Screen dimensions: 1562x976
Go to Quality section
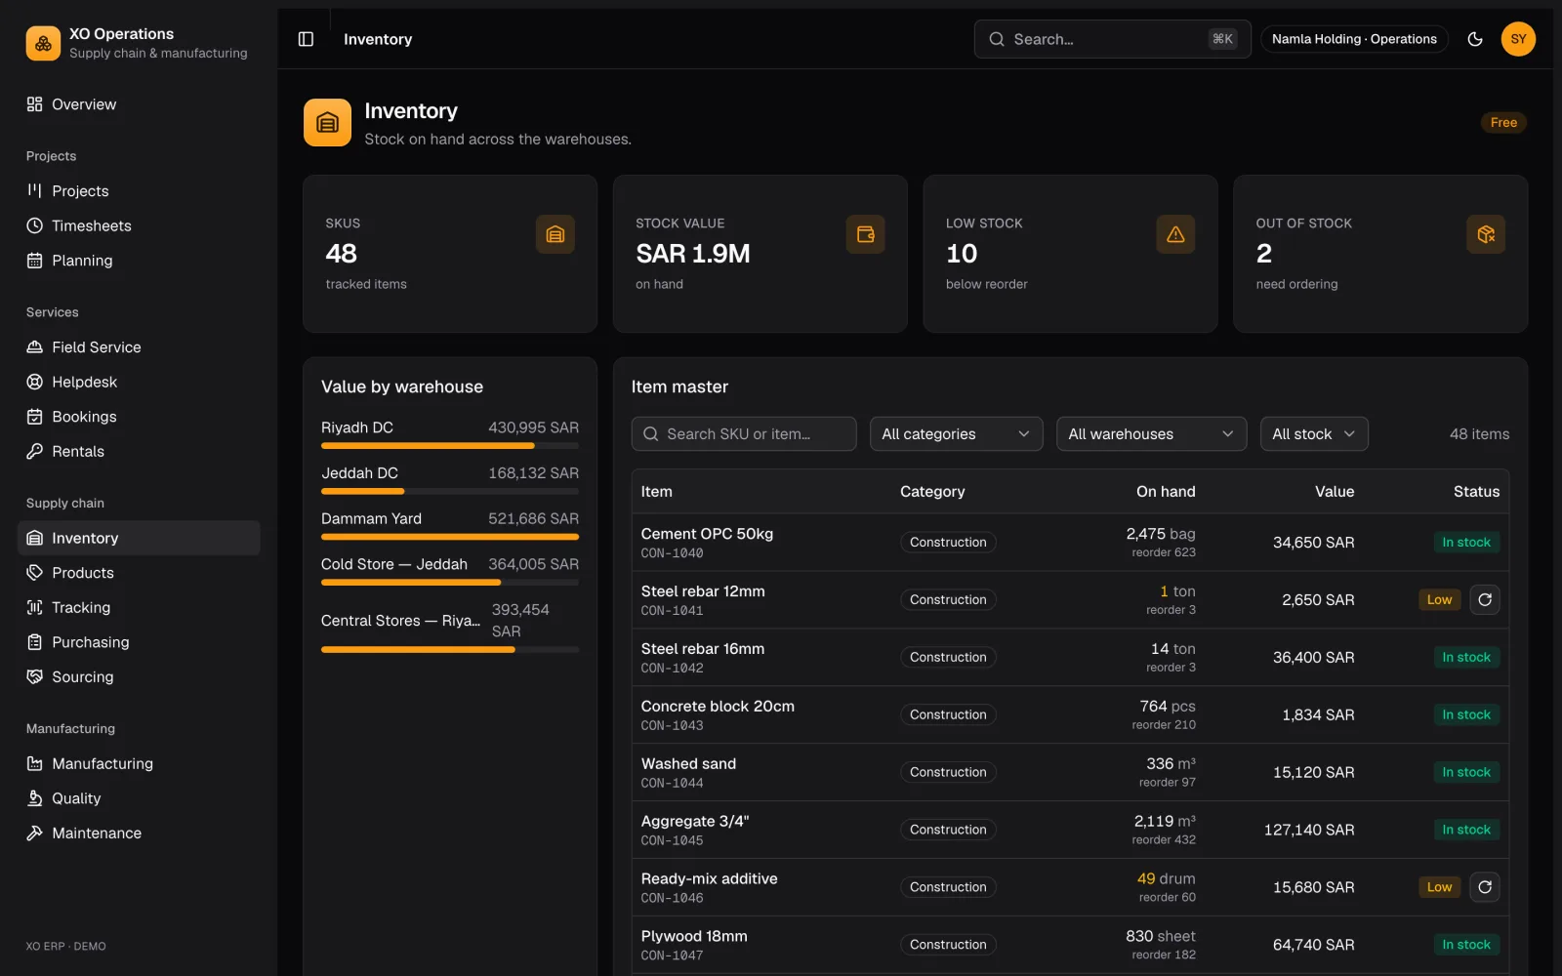coord(139,798)
